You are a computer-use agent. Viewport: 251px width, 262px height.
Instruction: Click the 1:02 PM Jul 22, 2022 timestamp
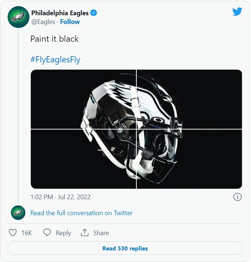(x=61, y=197)
